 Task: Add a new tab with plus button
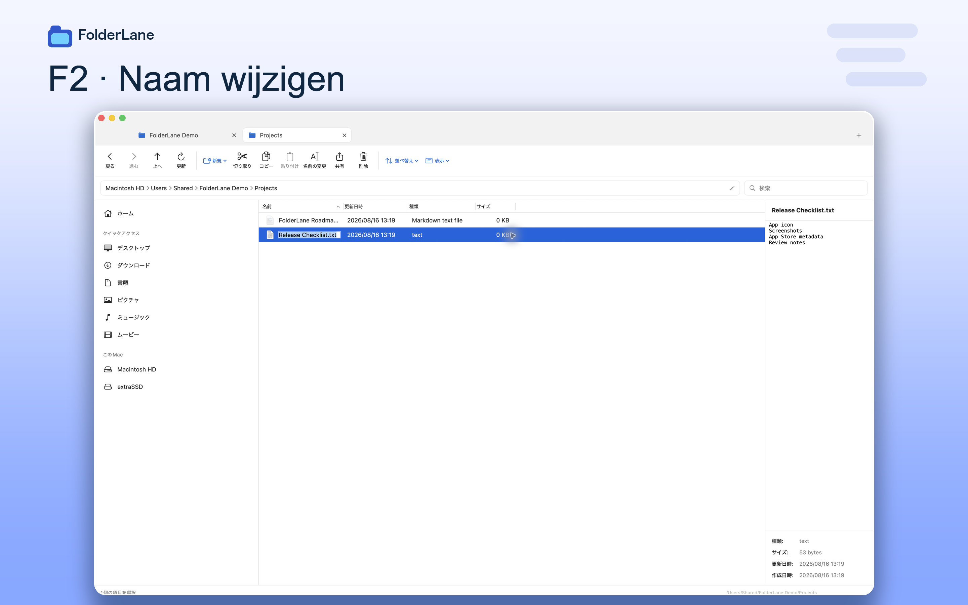[x=859, y=135]
